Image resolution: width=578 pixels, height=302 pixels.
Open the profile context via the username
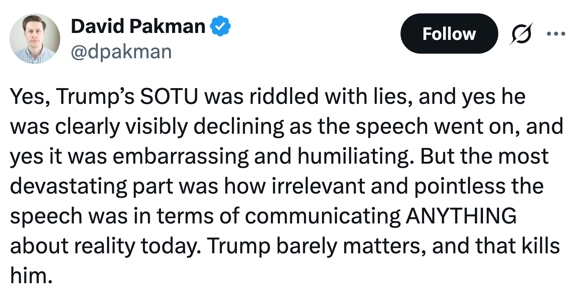pyautogui.click(x=121, y=51)
